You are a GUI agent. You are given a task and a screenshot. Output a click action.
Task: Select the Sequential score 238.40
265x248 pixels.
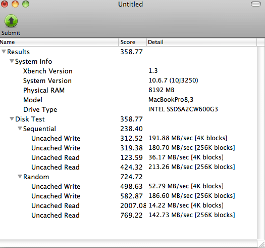(131, 129)
